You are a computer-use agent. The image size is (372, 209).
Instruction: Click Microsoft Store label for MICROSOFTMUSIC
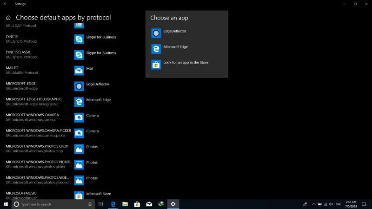[99, 194]
